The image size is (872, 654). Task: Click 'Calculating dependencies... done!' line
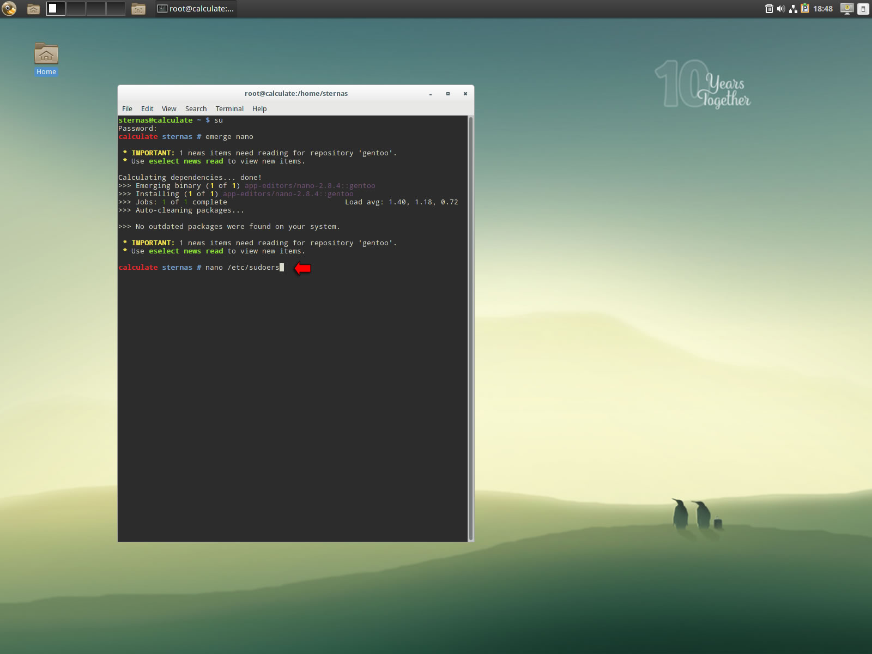click(190, 178)
